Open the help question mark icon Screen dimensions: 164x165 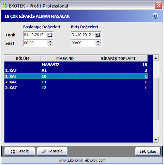click(x=155, y=16)
